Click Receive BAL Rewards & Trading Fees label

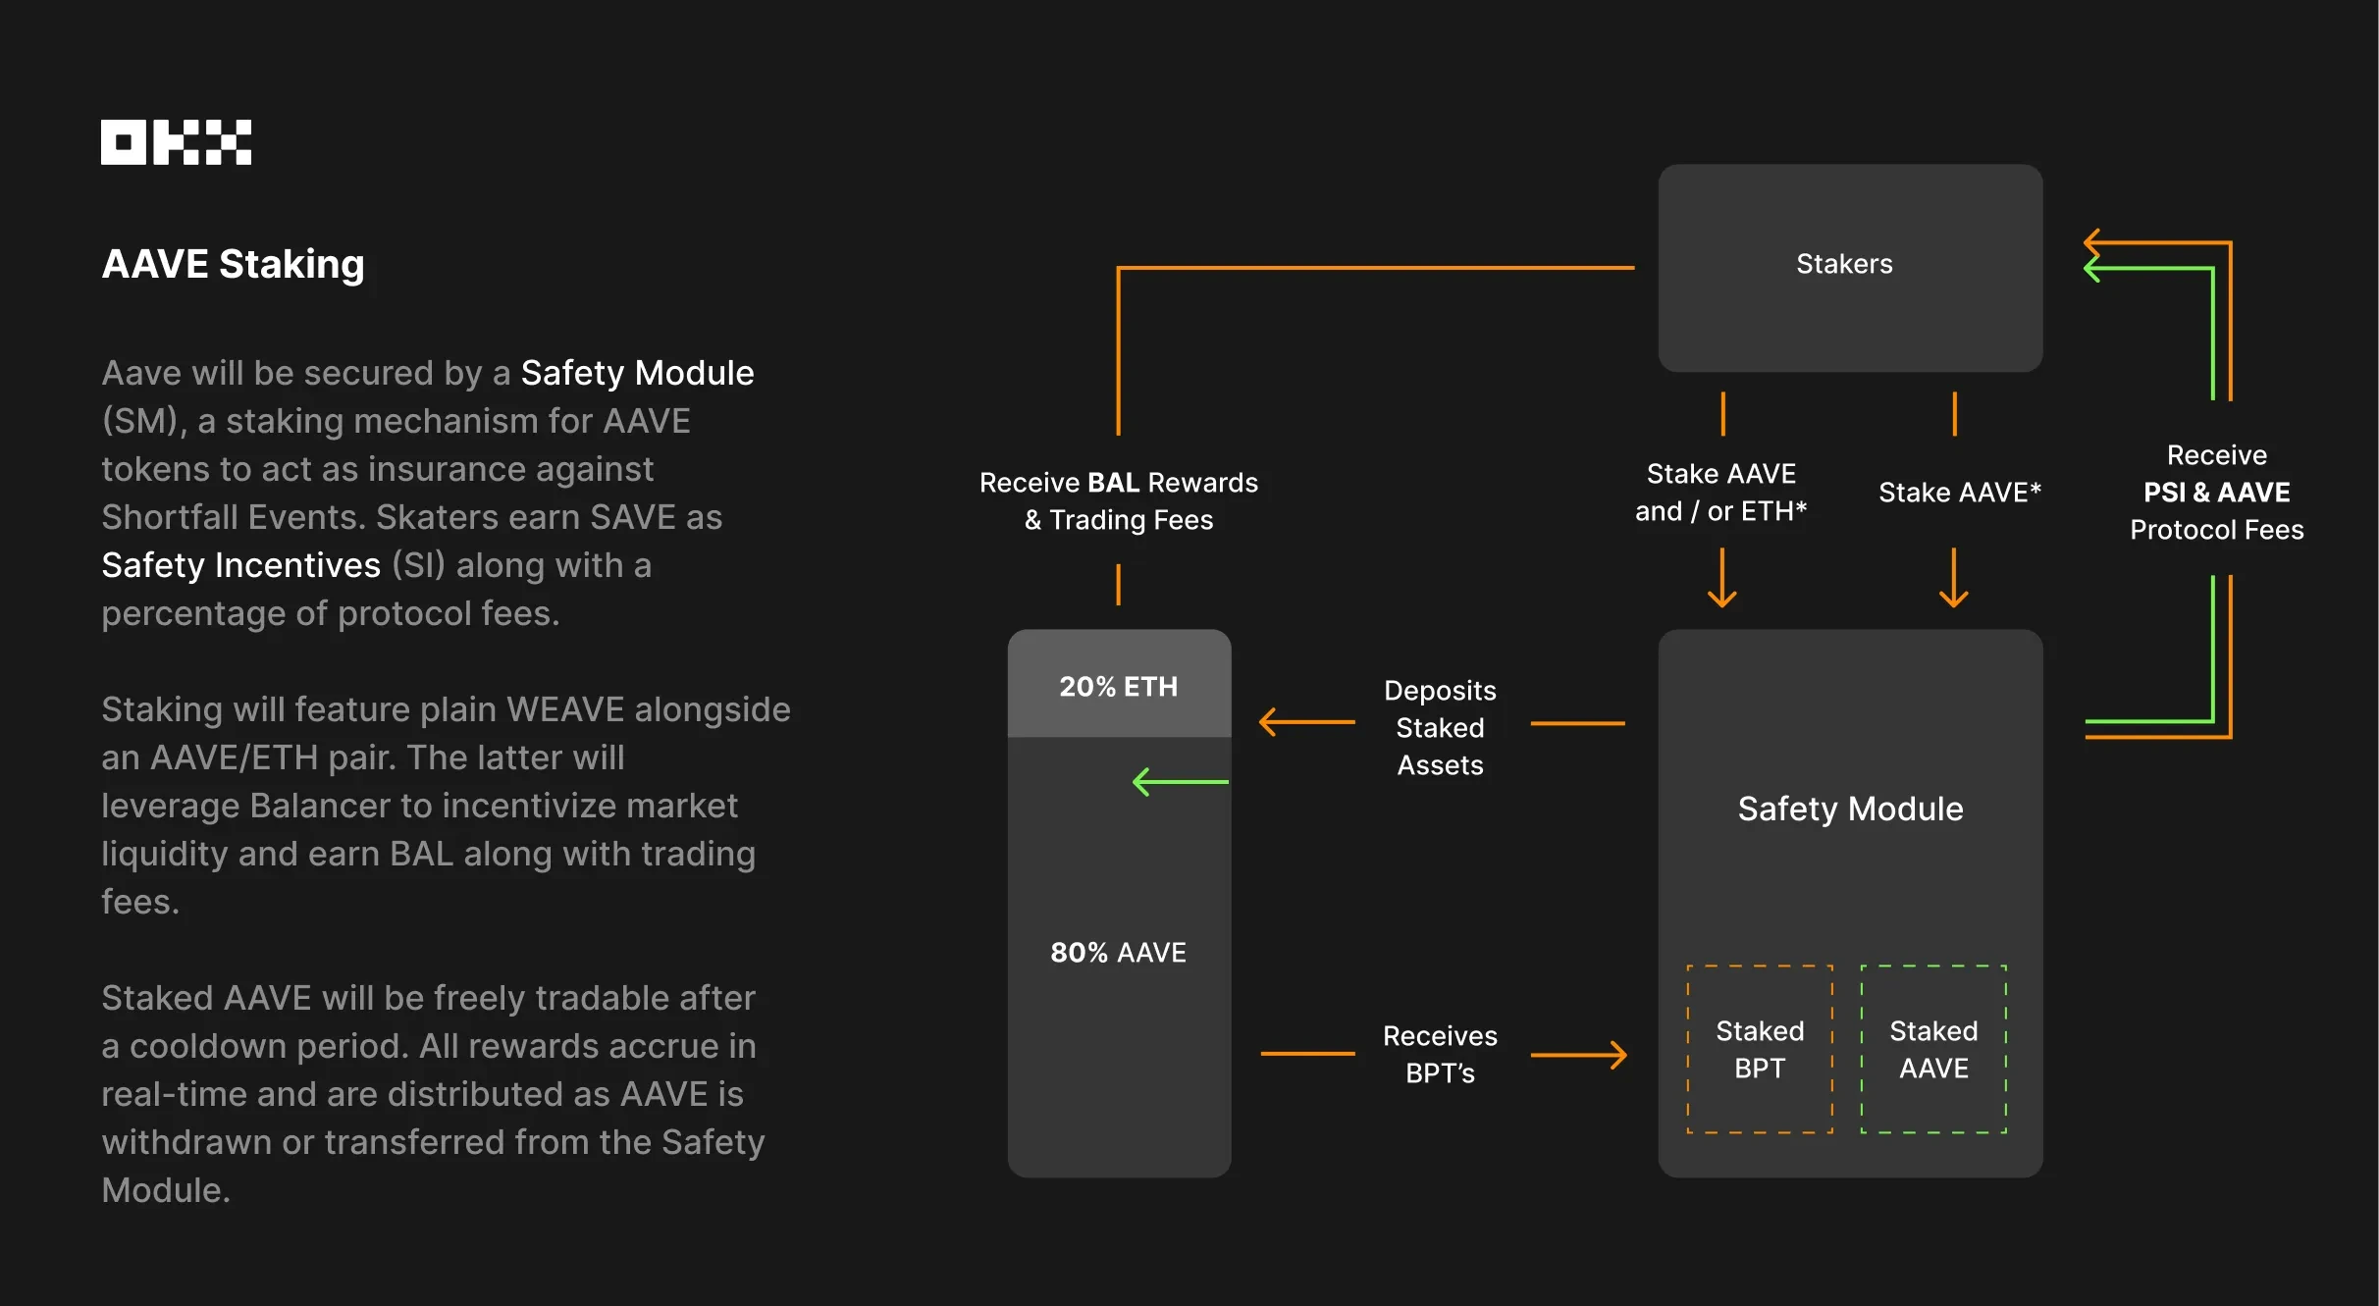click(1119, 501)
